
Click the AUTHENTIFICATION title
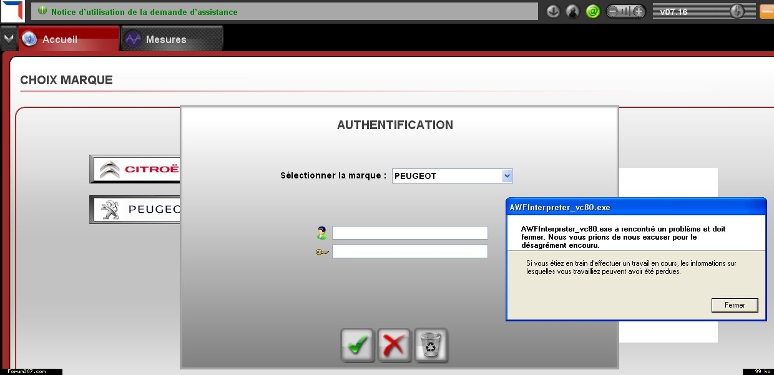pos(395,125)
